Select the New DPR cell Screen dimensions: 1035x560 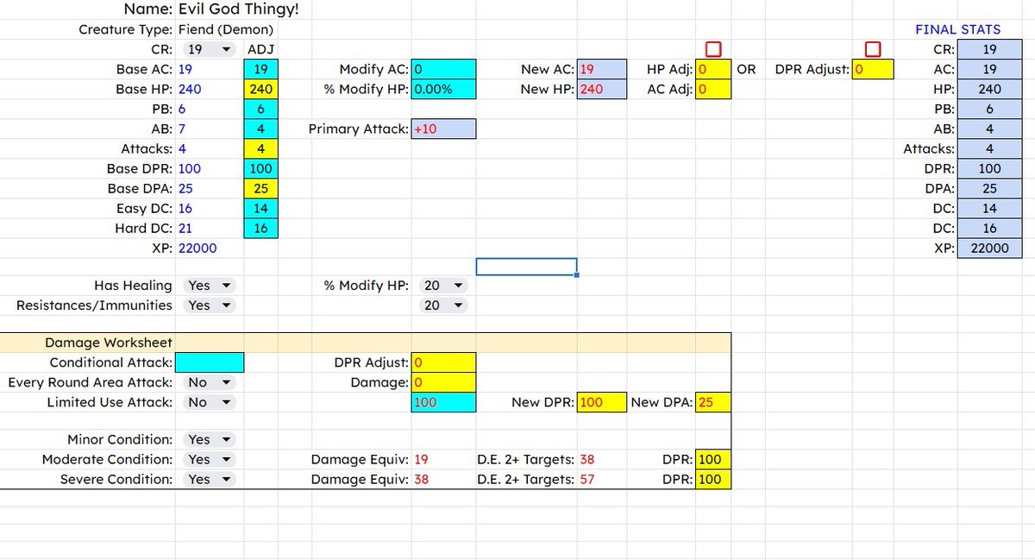click(x=602, y=402)
